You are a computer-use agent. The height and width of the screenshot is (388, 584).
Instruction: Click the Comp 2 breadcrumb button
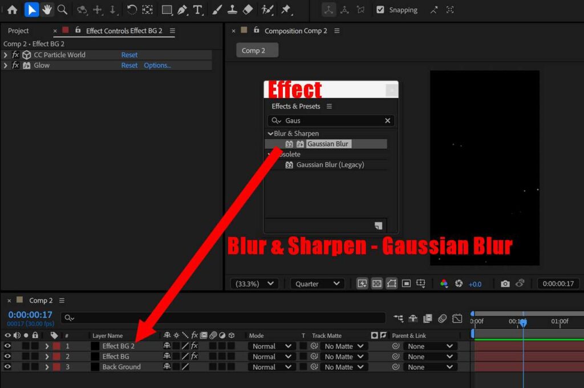click(x=257, y=50)
